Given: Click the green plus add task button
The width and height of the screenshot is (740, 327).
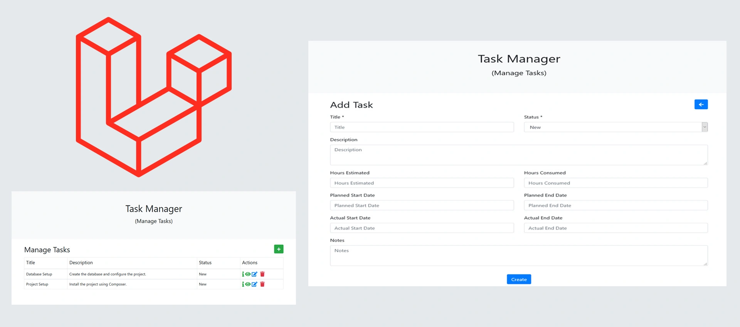Looking at the screenshot, I should click(x=279, y=249).
